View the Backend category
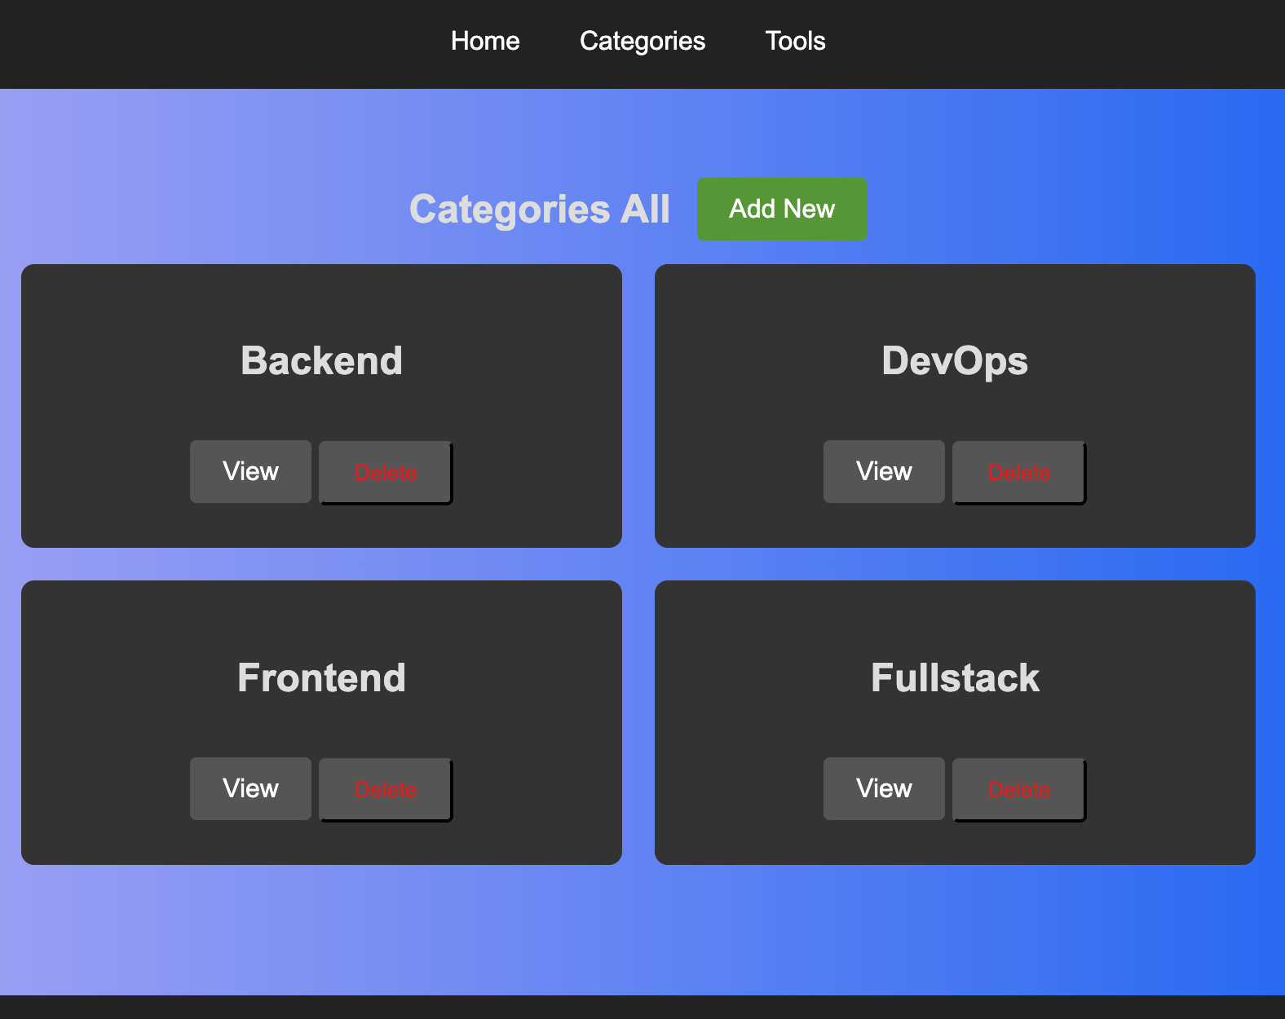Screen dimensions: 1285x1019 tap(250, 472)
